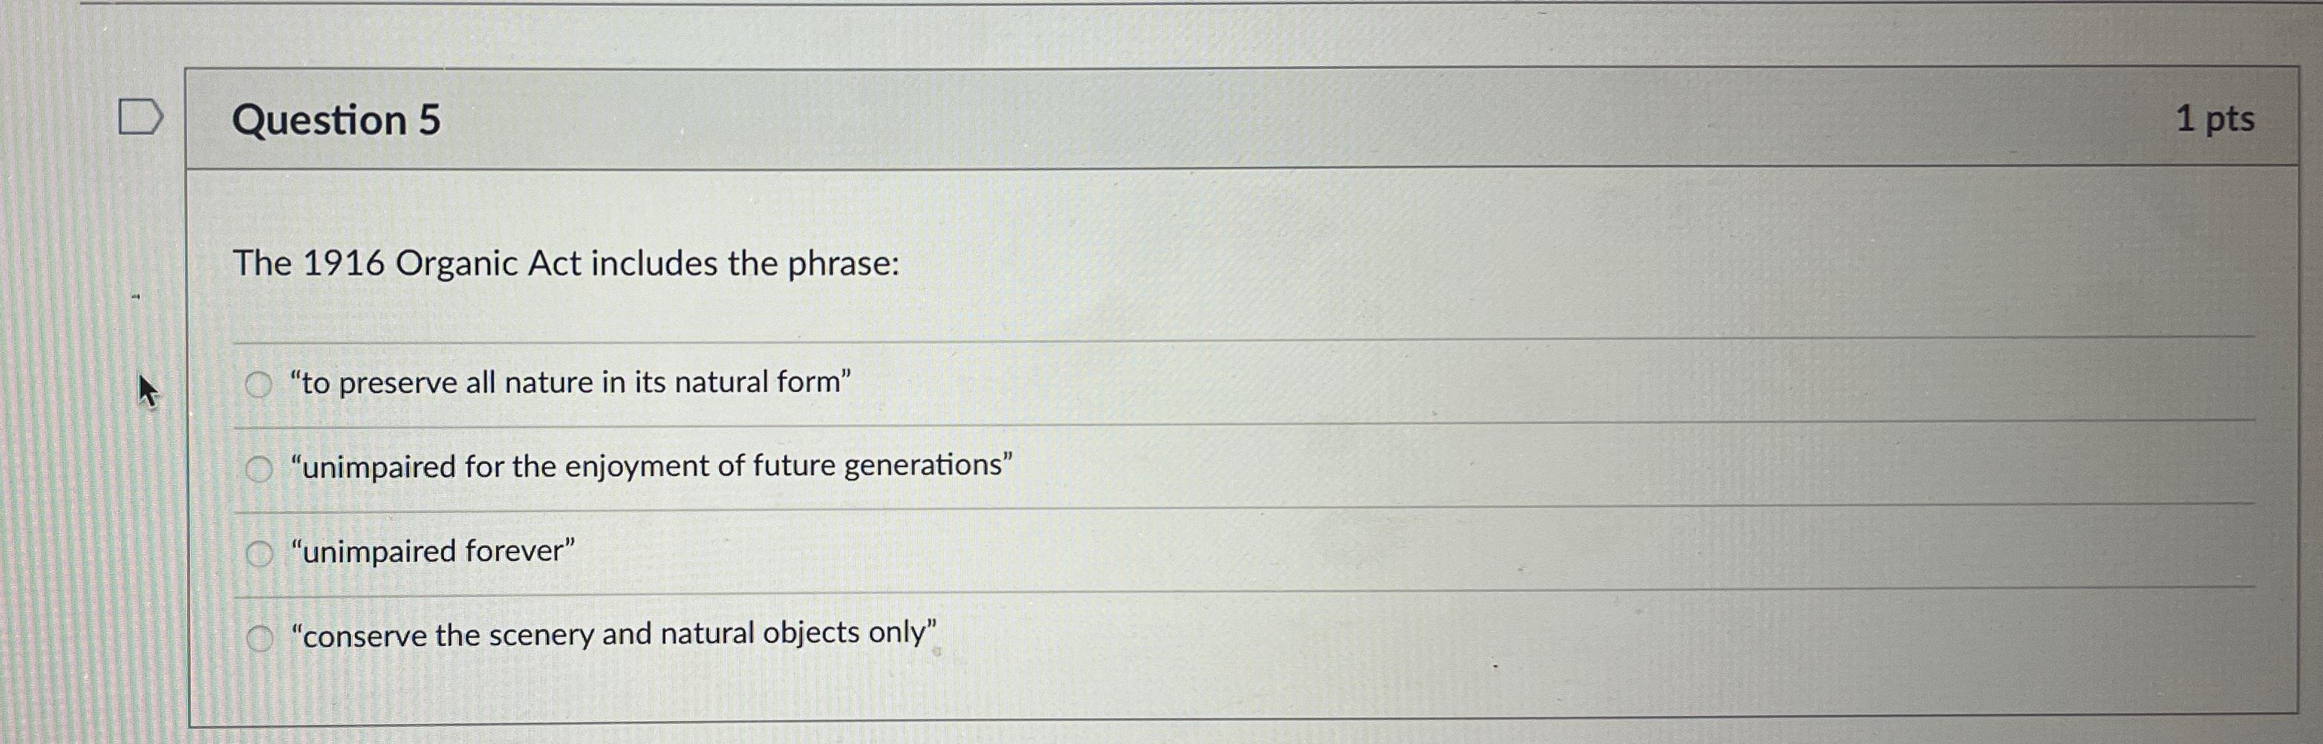Click the answer 'conserve the scenery and natural objects only'

[x=614, y=634]
